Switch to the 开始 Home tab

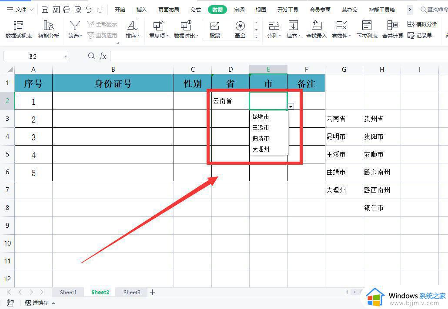pos(120,10)
